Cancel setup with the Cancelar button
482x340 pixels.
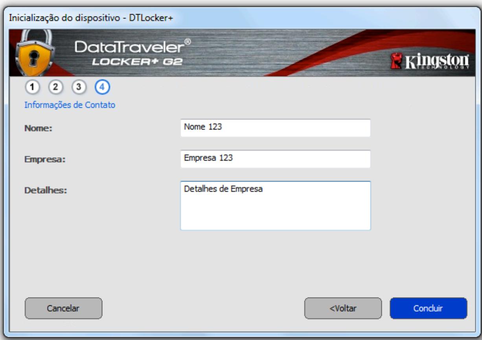tap(63, 308)
